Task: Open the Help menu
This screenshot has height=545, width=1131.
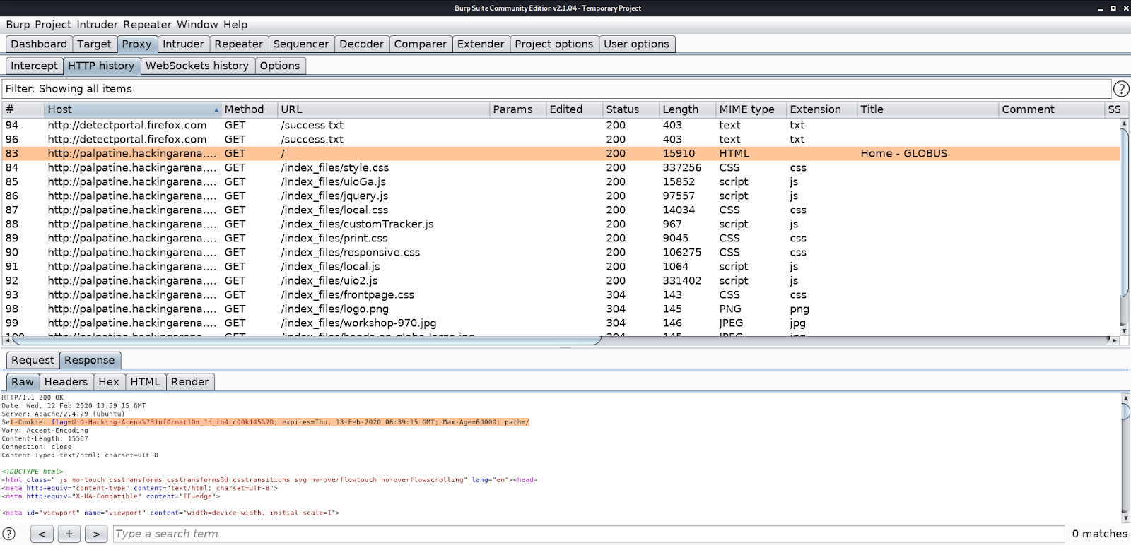Action: [235, 25]
